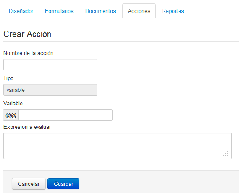
Task: Click the Nombre de la acción label
Action: (x=28, y=53)
